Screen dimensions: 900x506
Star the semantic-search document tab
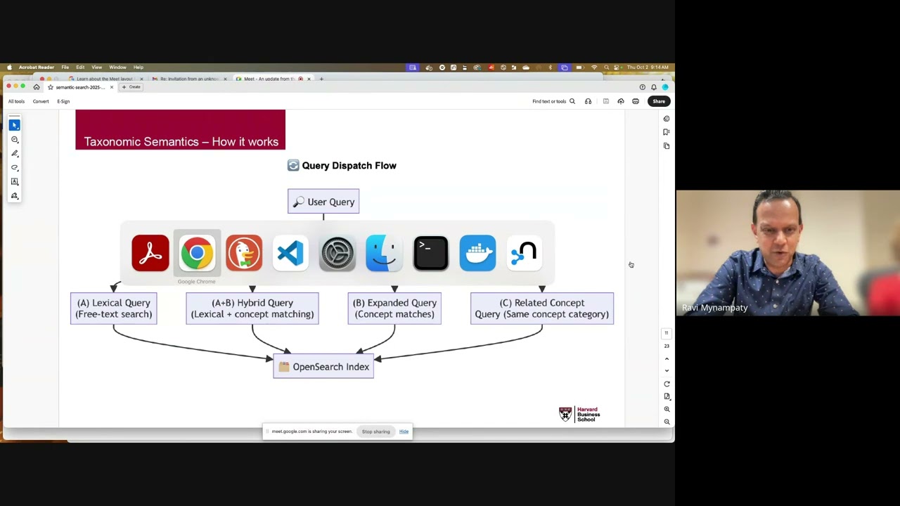(x=50, y=87)
